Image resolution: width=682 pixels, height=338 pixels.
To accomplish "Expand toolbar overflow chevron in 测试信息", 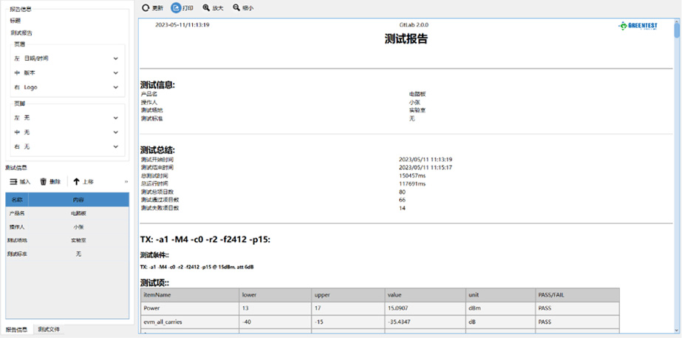I will tap(126, 181).
